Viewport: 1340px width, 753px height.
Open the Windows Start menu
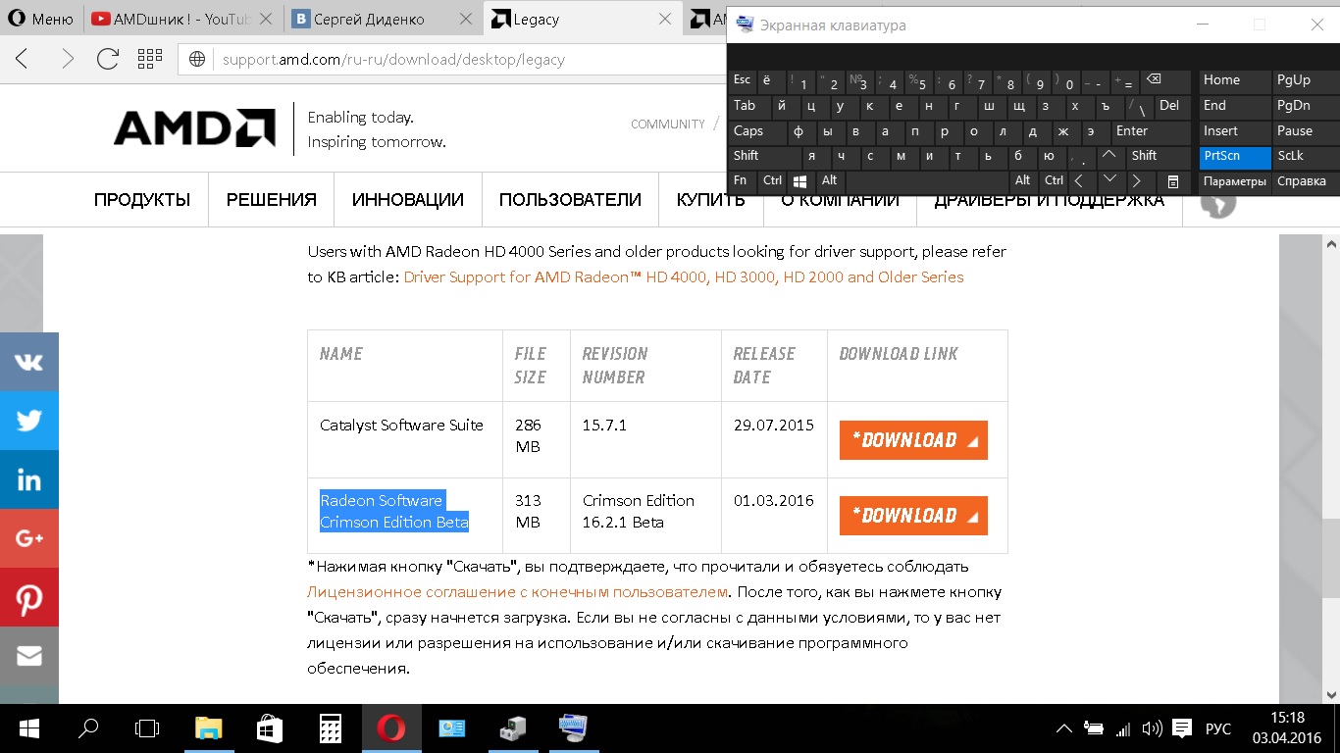click(29, 728)
